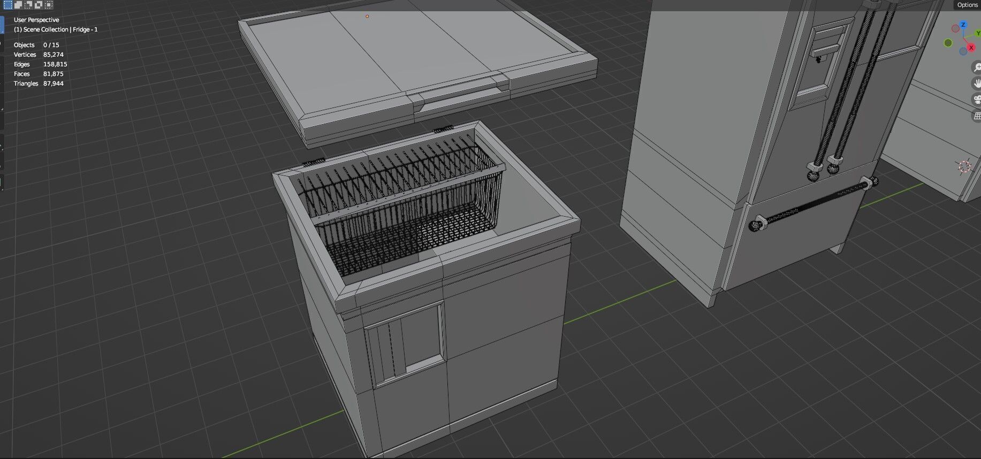The width and height of the screenshot is (981, 459).
Task: Snap view to the Z axis on gizmo
Action: coord(963,25)
